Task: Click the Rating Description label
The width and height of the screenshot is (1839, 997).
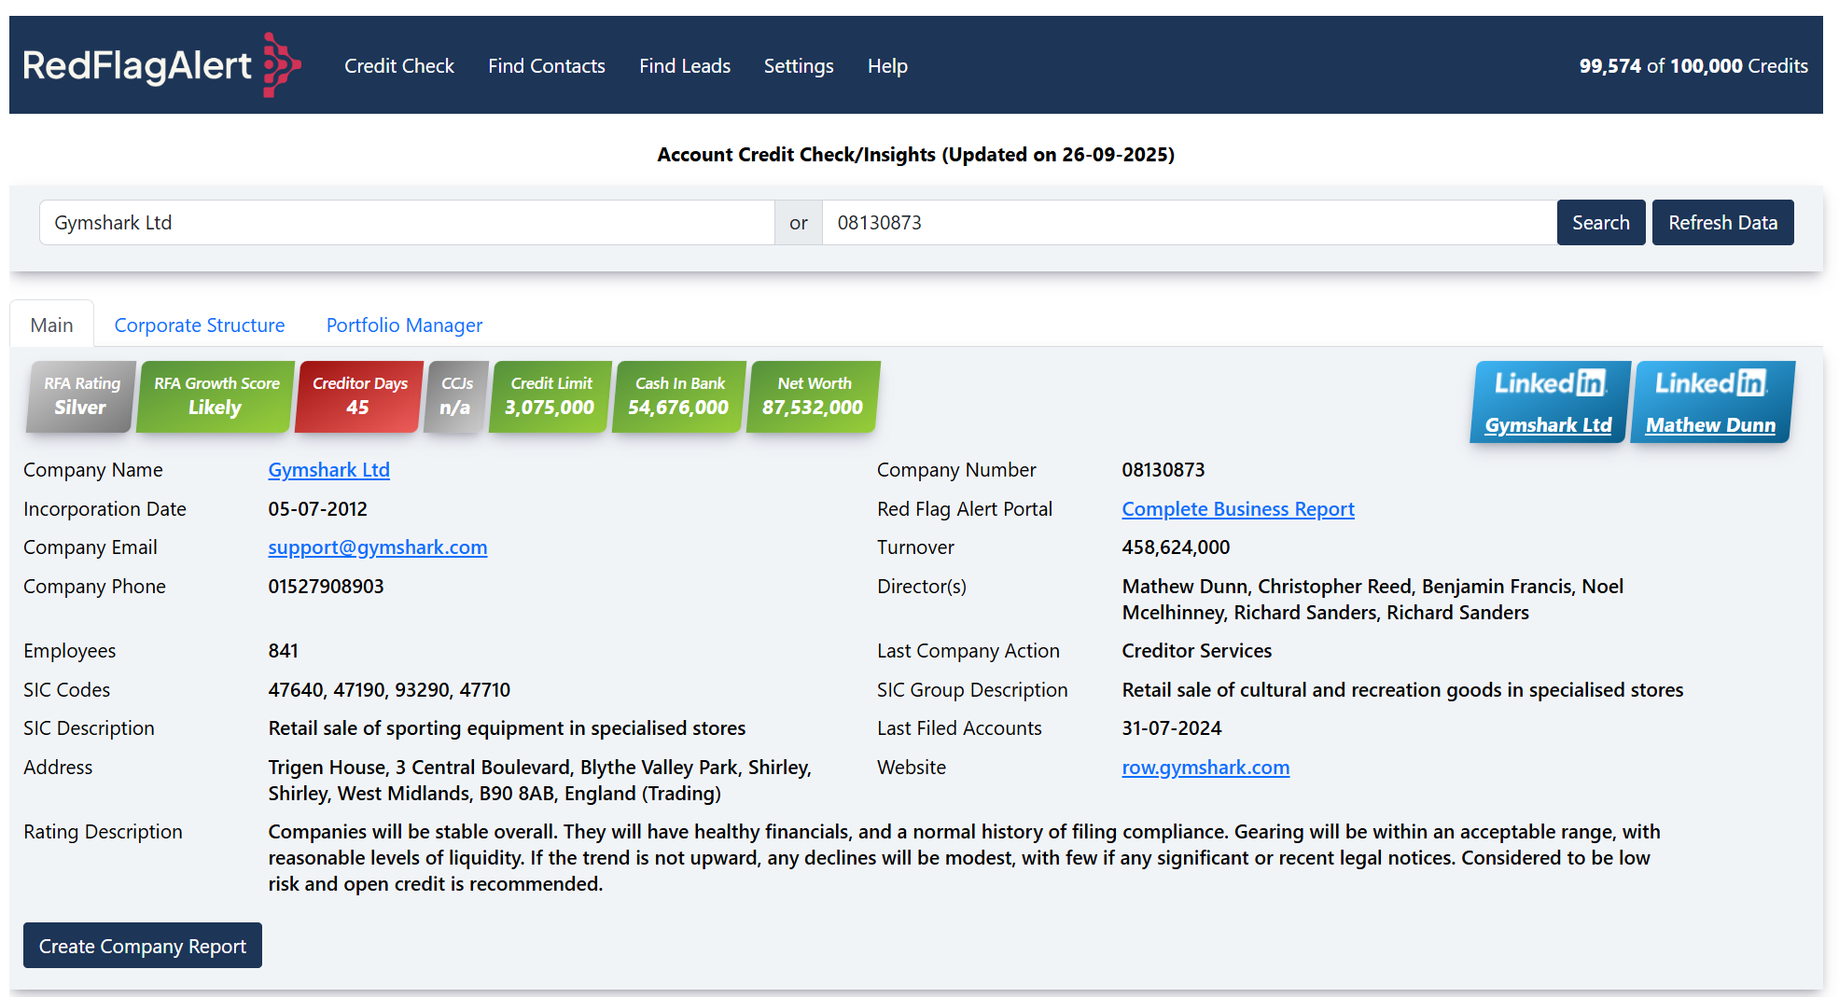Action: tap(103, 832)
